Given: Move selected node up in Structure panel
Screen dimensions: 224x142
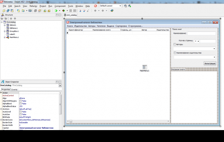Looking at the screenshot, I should 11,18.
